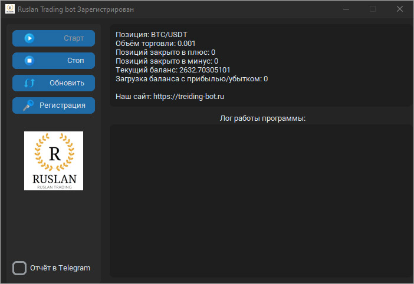Enable the Отчёт в Telegram checkbox
Screen dimensions: 414x284
(x=19, y=268)
